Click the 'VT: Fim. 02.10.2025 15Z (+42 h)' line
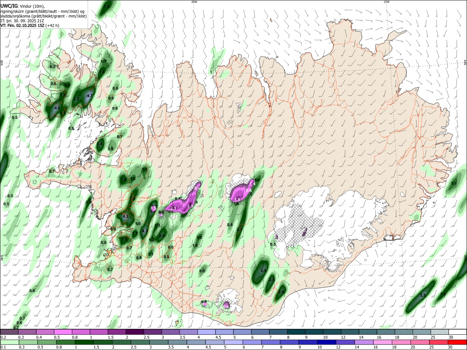 click(x=30, y=26)
